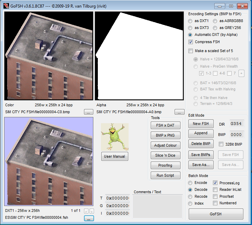The image size is (252, 225).
Task: Open the Slice 'n Dice tool
Action: point(165,155)
